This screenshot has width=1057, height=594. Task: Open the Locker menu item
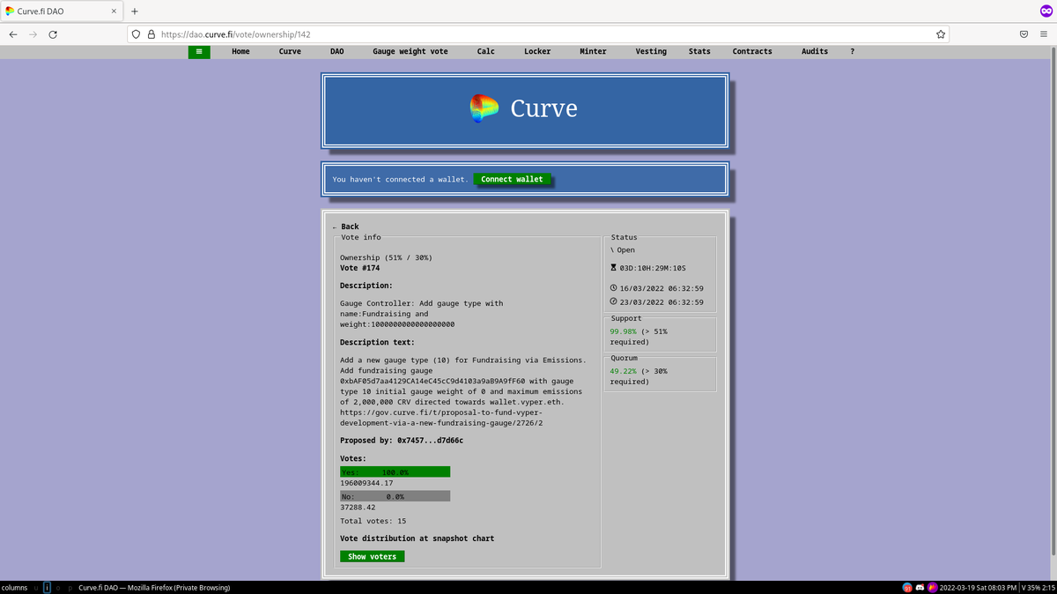point(537,52)
